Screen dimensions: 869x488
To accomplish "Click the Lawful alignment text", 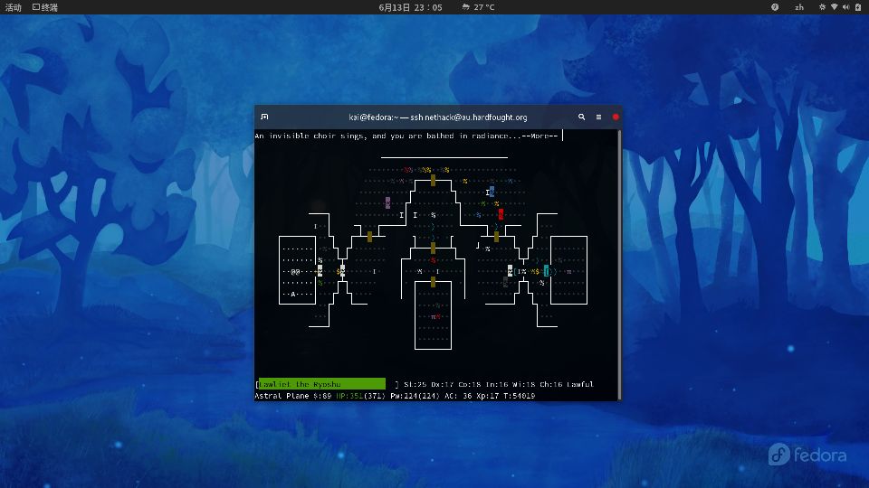I will coord(579,384).
